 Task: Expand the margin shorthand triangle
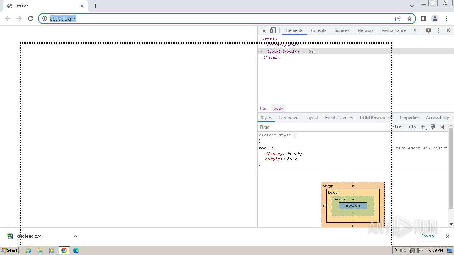284,159
